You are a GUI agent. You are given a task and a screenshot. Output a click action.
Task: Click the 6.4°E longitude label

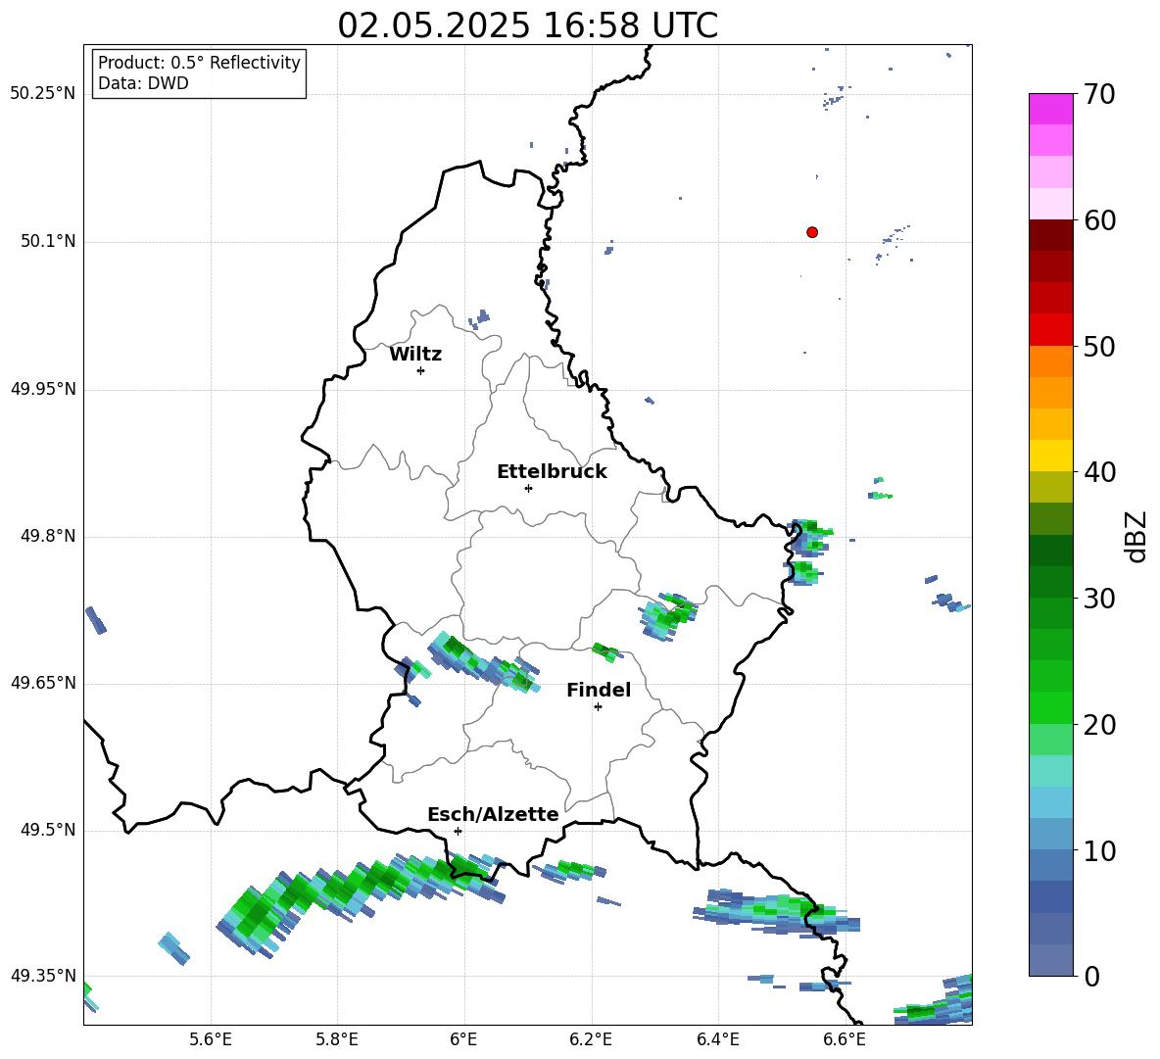point(717,1039)
